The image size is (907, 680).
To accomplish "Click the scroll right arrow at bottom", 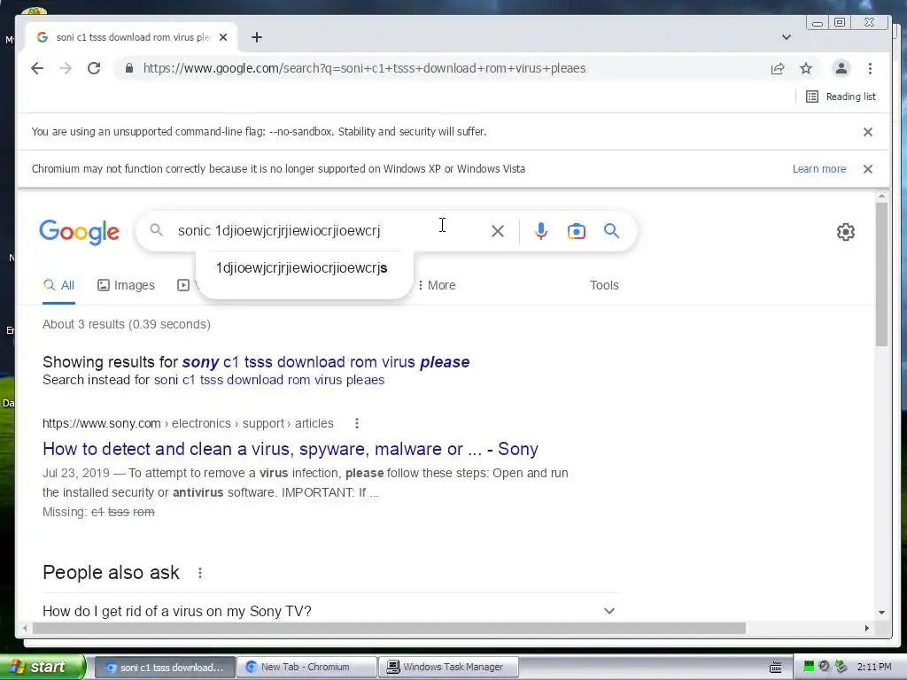I will pyautogui.click(x=866, y=628).
